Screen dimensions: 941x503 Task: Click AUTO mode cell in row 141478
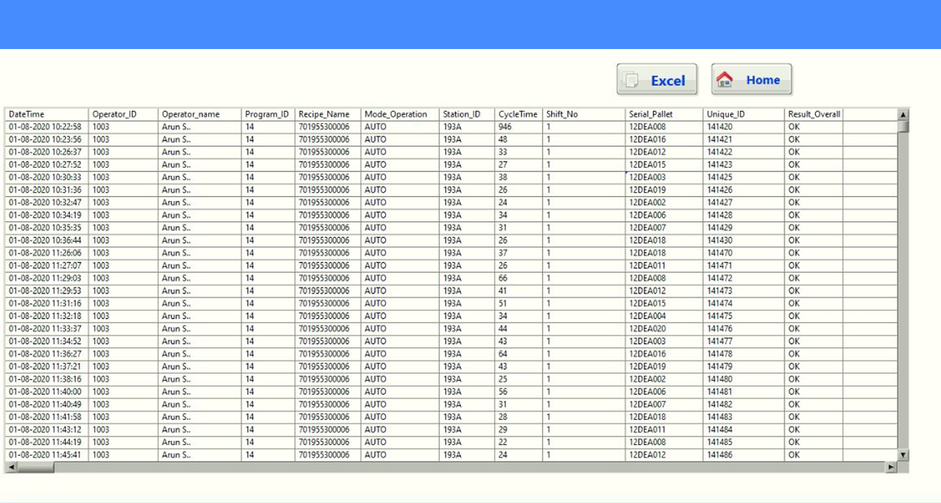[x=400, y=354]
